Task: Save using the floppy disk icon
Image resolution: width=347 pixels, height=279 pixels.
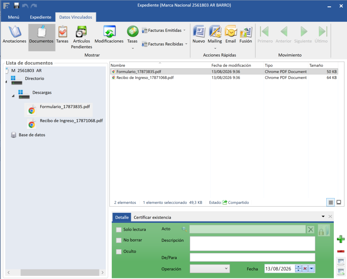Action: tap(16, 5)
